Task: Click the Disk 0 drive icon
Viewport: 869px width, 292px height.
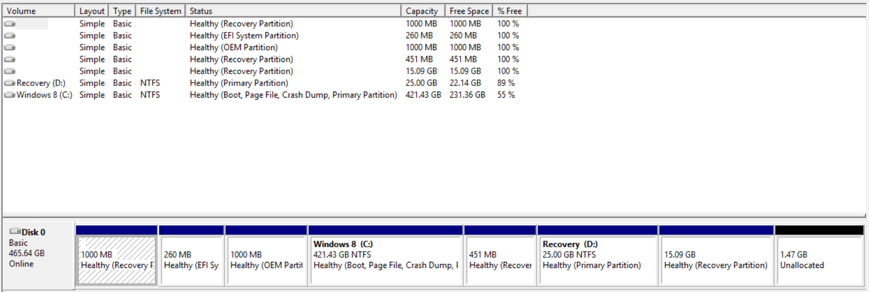Action: (15, 232)
